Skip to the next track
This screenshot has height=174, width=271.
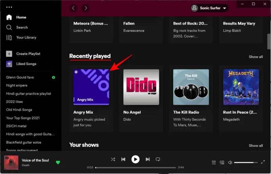tap(147, 159)
